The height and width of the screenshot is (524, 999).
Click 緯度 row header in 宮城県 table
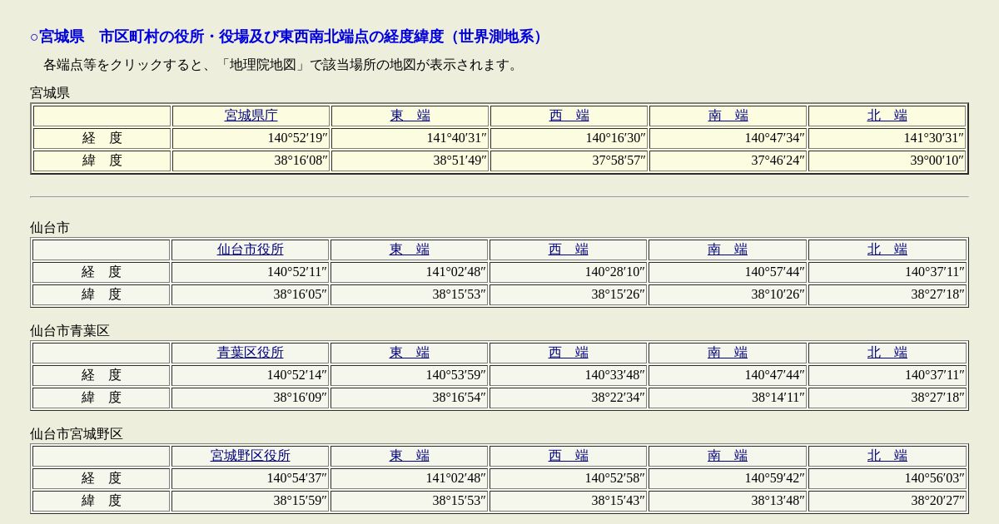(x=102, y=161)
